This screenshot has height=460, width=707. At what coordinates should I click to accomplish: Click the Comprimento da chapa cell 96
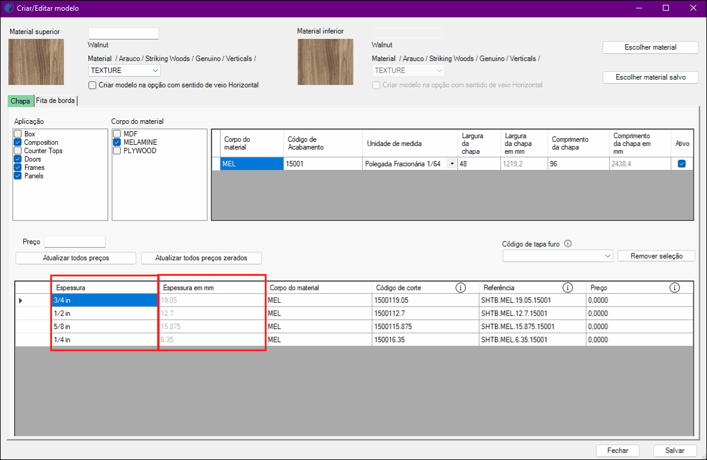578,164
